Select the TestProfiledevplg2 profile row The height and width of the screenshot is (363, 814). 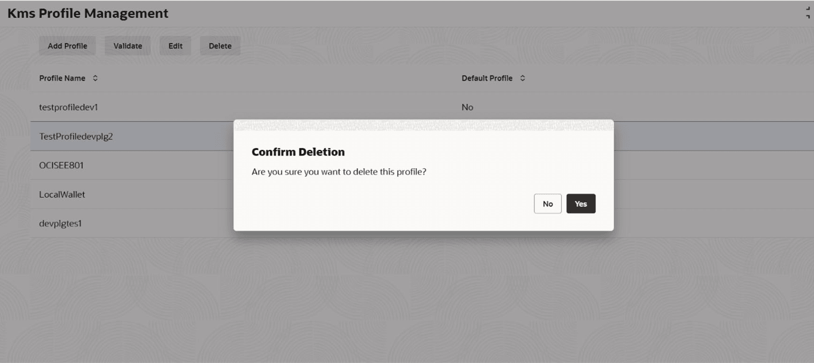[422, 136]
